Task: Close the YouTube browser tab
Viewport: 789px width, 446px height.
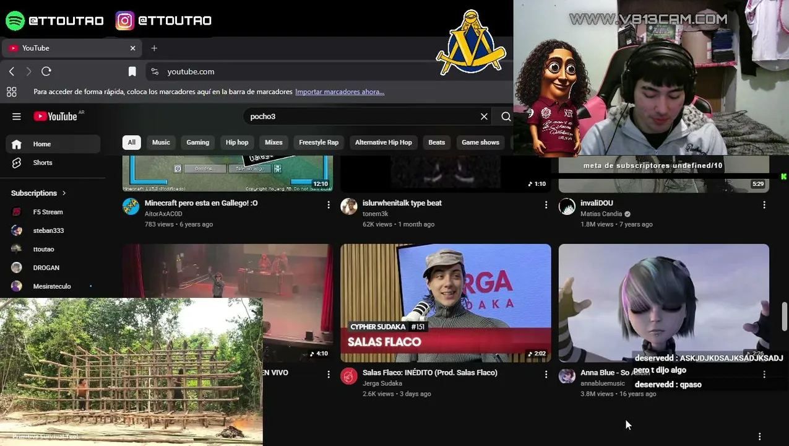Action: tap(132, 48)
